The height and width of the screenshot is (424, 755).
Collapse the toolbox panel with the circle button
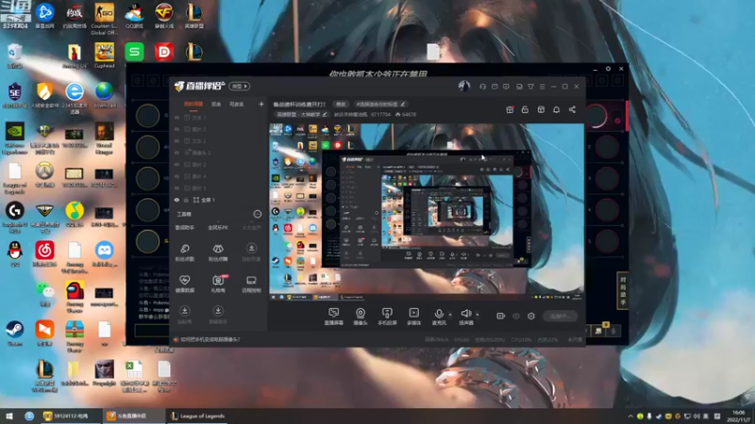(258, 214)
